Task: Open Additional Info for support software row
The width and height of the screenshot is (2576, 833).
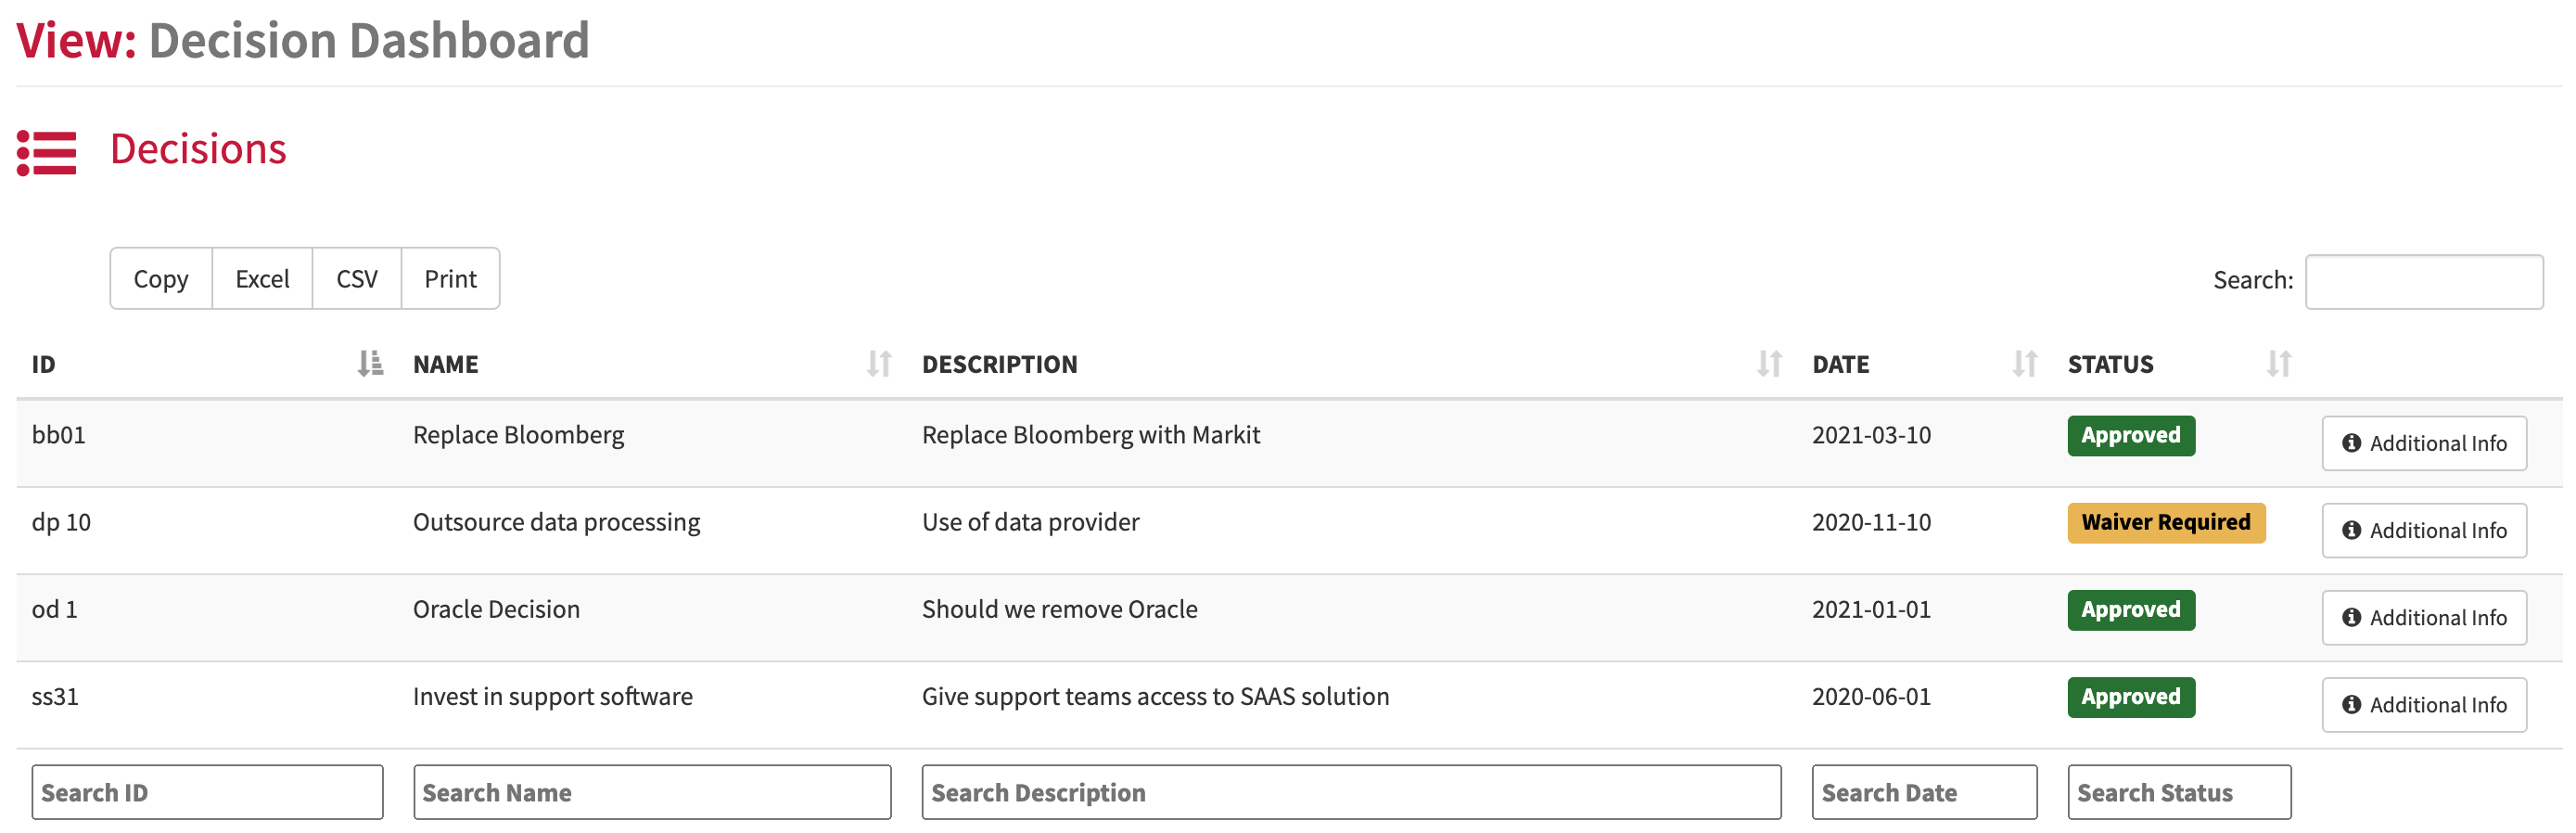Action: [2424, 704]
